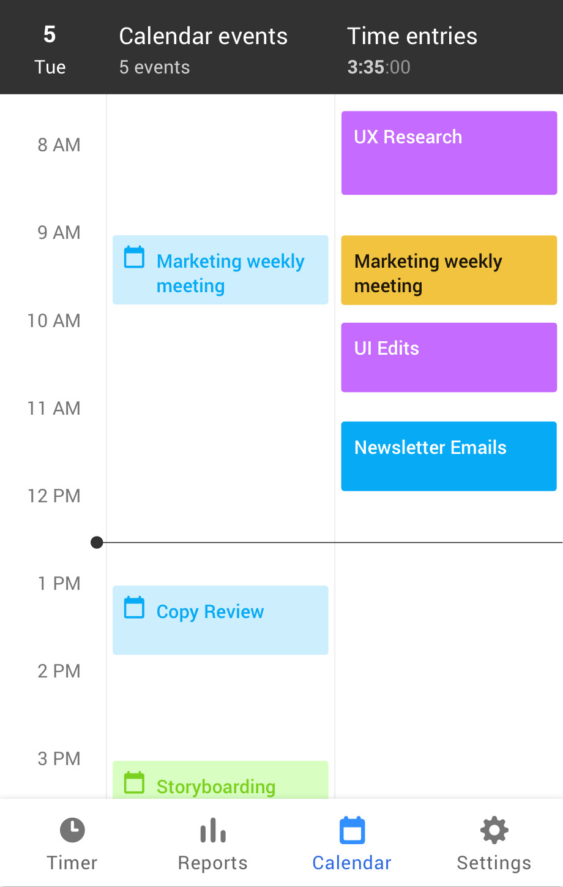
Task: Click the Tue 5 date header
Action: [50, 50]
